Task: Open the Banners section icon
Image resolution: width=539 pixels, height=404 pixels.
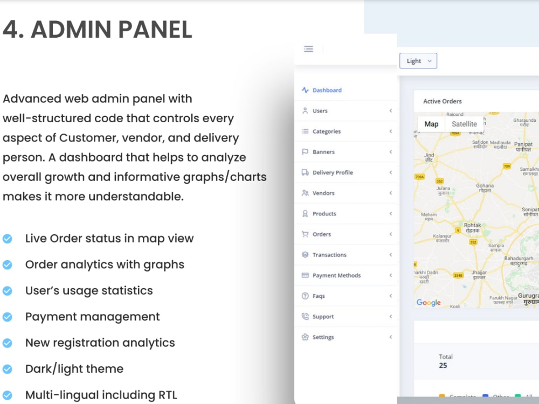Action: point(305,151)
